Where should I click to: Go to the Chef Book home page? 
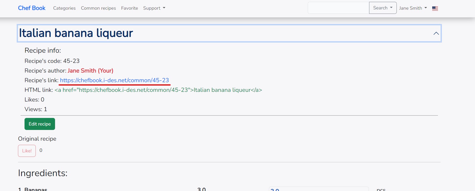pos(32,8)
